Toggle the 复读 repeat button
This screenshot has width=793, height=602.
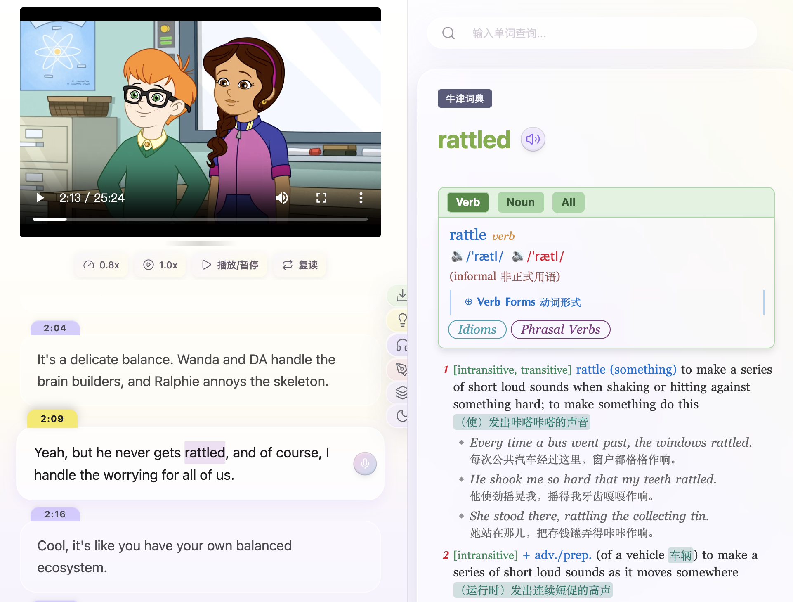pos(300,265)
